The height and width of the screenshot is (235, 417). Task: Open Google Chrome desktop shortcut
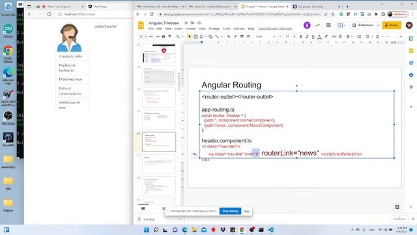(8, 54)
